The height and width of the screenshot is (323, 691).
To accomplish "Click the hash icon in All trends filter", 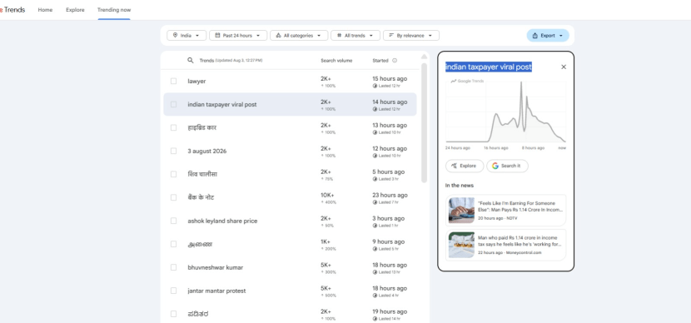I will click(339, 36).
